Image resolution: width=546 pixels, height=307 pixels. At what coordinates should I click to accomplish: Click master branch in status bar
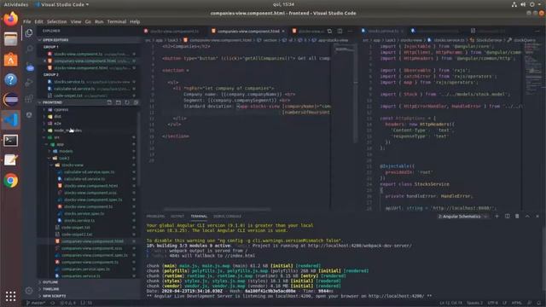(x=36, y=303)
